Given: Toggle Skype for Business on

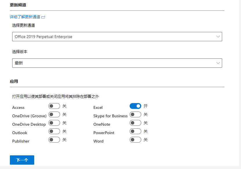Looking at the screenshot, I should [x=135, y=114].
